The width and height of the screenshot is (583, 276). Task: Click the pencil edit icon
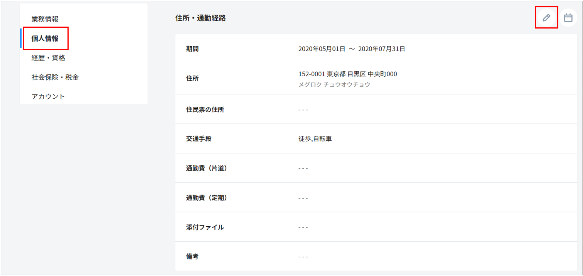coord(546,18)
